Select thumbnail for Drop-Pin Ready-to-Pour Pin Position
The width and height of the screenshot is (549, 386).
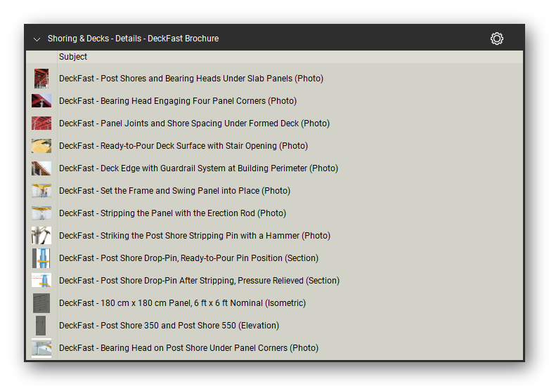[x=41, y=258]
